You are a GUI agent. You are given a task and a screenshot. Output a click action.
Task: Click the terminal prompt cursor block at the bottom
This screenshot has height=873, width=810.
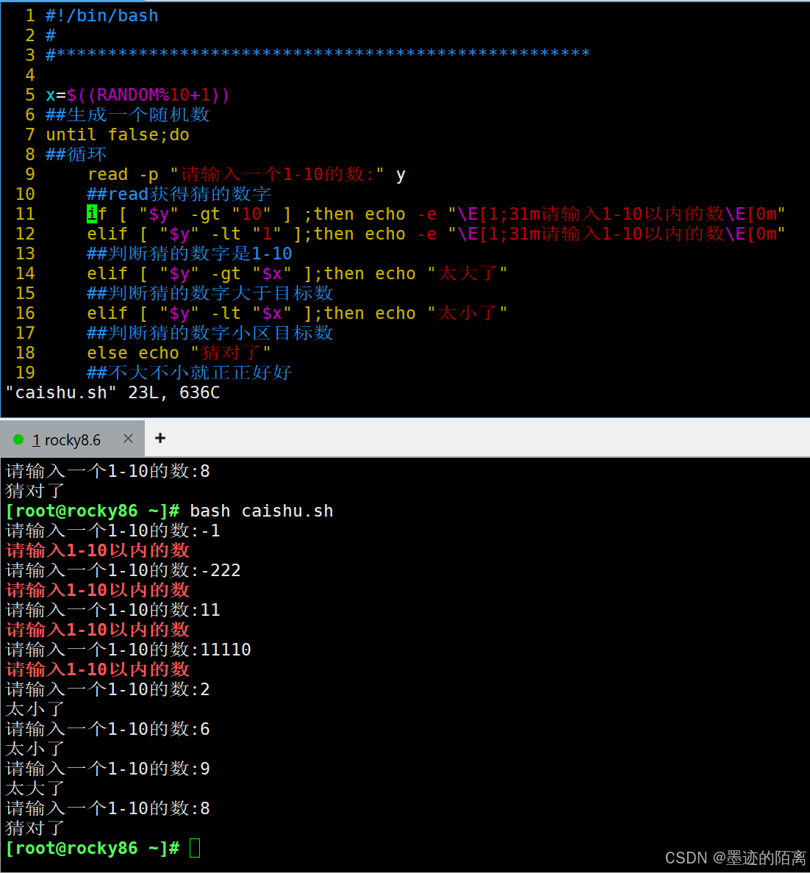(x=193, y=848)
